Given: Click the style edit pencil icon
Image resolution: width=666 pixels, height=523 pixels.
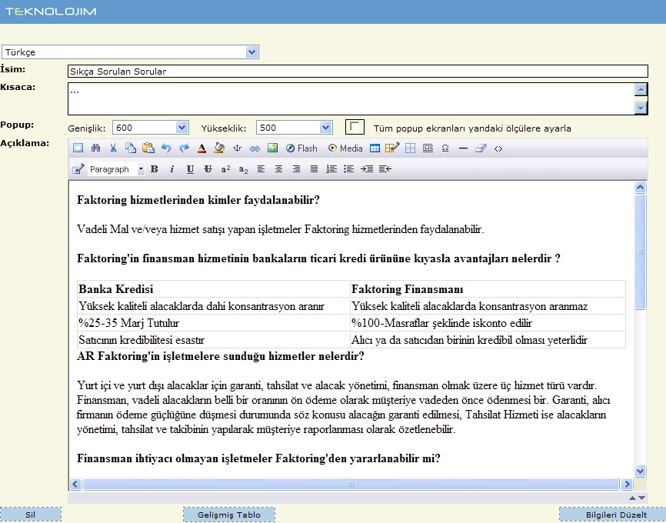Looking at the screenshot, I should [78, 169].
